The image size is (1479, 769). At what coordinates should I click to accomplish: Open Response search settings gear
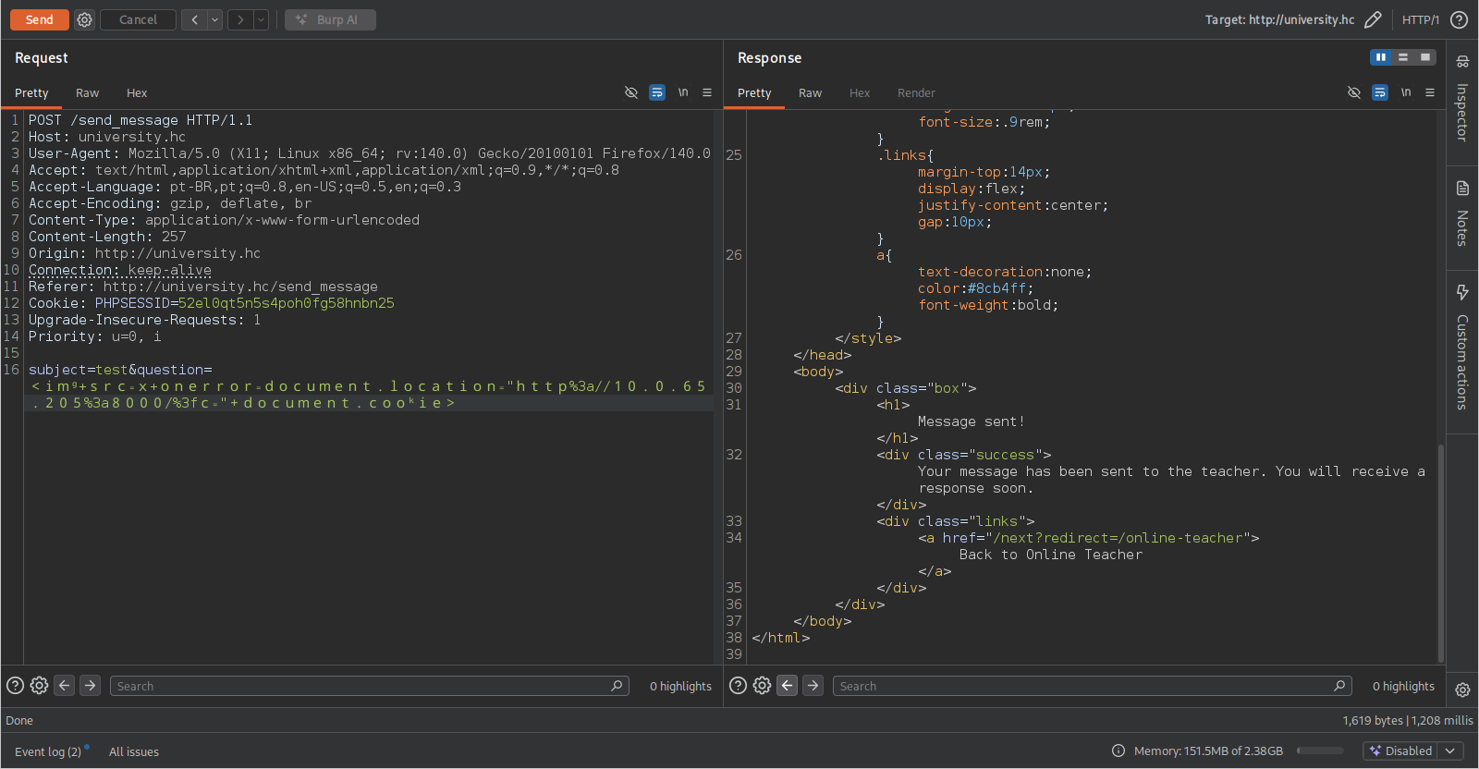tap(762, 686)
